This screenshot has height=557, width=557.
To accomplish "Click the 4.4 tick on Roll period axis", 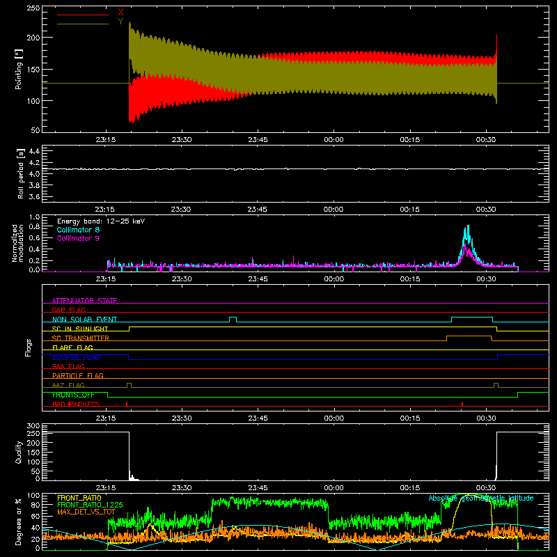I will 34,152.
